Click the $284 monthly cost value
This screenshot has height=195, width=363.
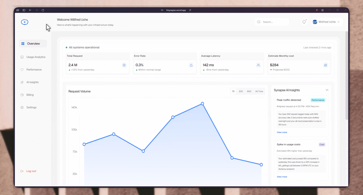click(x=274, y=65)
